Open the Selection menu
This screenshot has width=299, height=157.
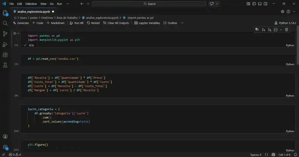point(31,4)
